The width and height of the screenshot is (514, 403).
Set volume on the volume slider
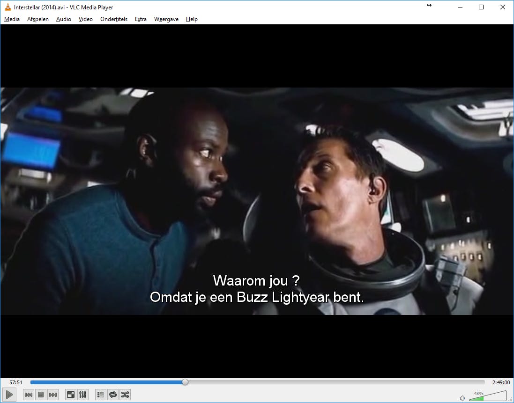point(488,396)
